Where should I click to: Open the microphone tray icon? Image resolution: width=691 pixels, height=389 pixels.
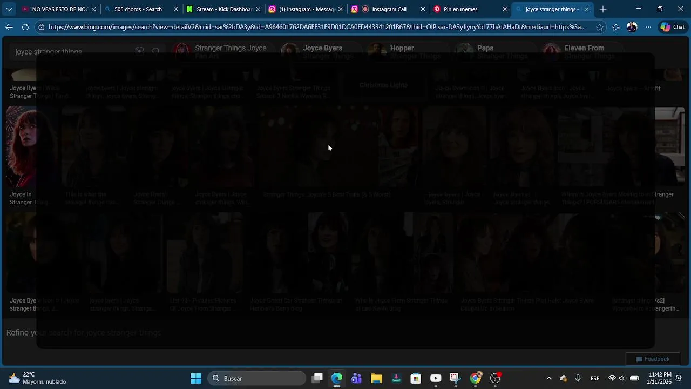[578, 378]
